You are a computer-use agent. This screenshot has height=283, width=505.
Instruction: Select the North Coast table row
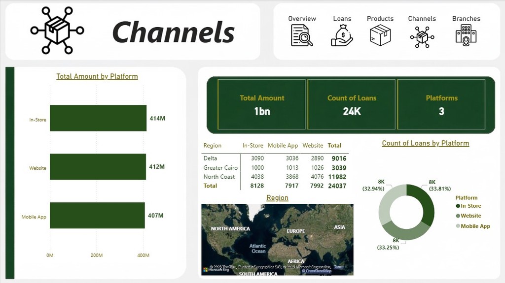tap(275, 177)
